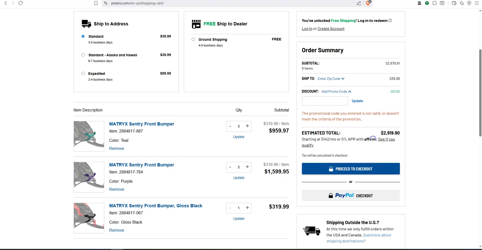The height and width of the screenshot is (250, 482).
Task: Open the extensions puzzle piece icon
Action: tap(434, 3)
